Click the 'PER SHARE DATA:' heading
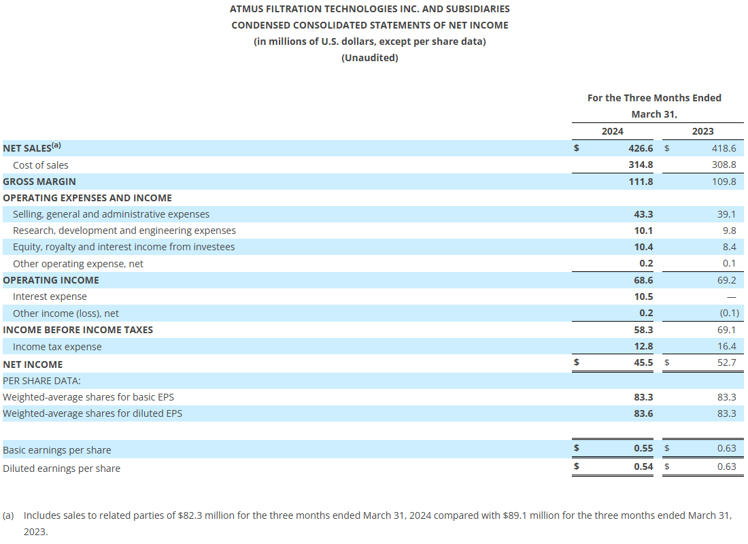748x544 pixels. tap(41, 381)
